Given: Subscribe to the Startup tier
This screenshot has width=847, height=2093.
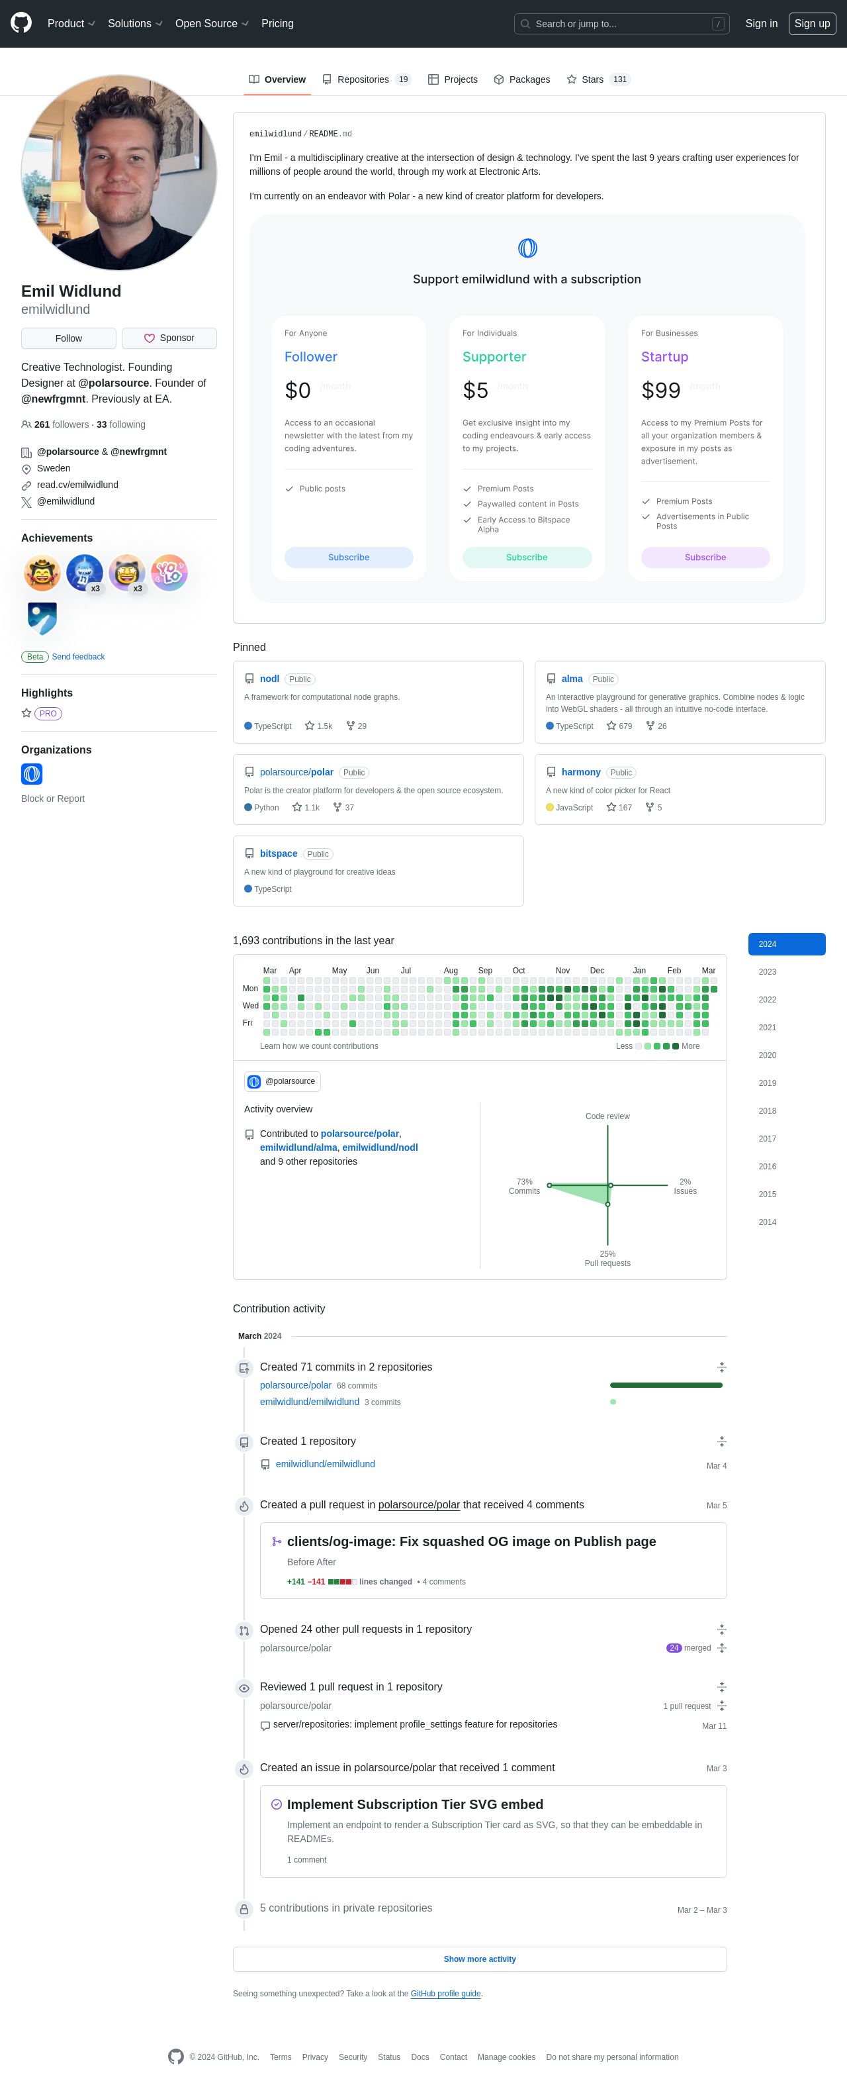Looking at the screenshot, I should pos(705,558).
